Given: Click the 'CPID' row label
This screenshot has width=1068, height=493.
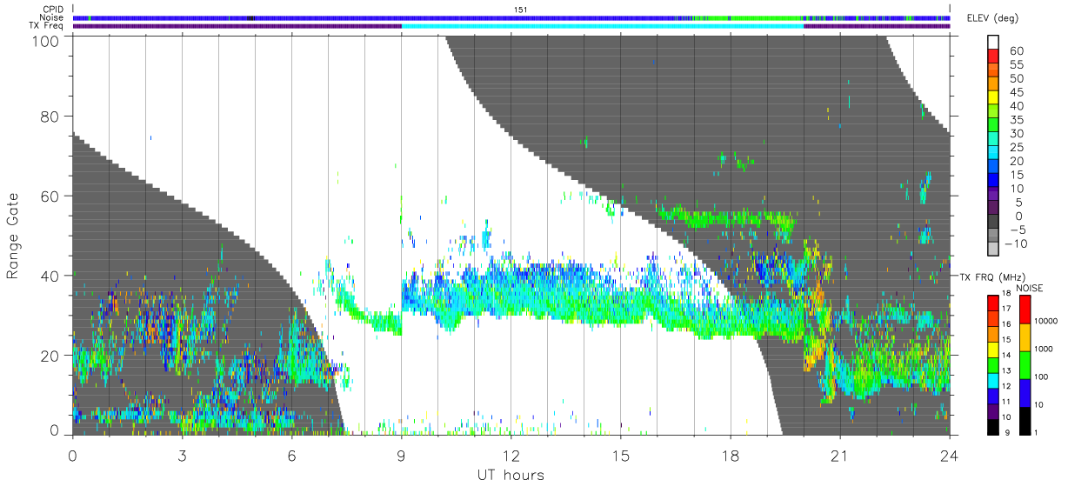Looking at the screenshot, I should coord(53,9).
